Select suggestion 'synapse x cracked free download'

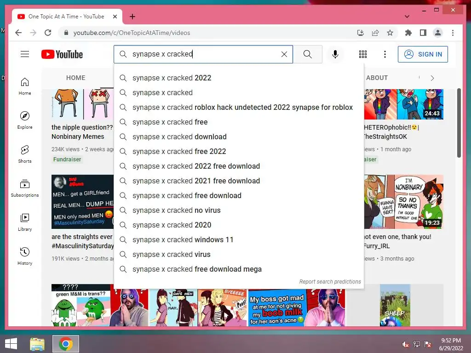click(239, 196)
